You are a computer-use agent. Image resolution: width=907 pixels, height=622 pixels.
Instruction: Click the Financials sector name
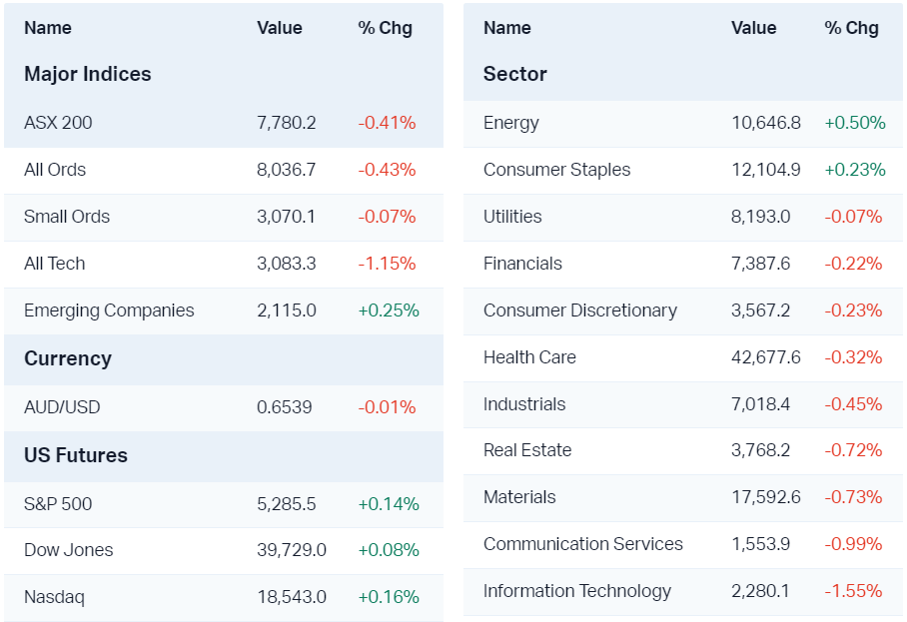pyautogui.click(x=522, y=264)
